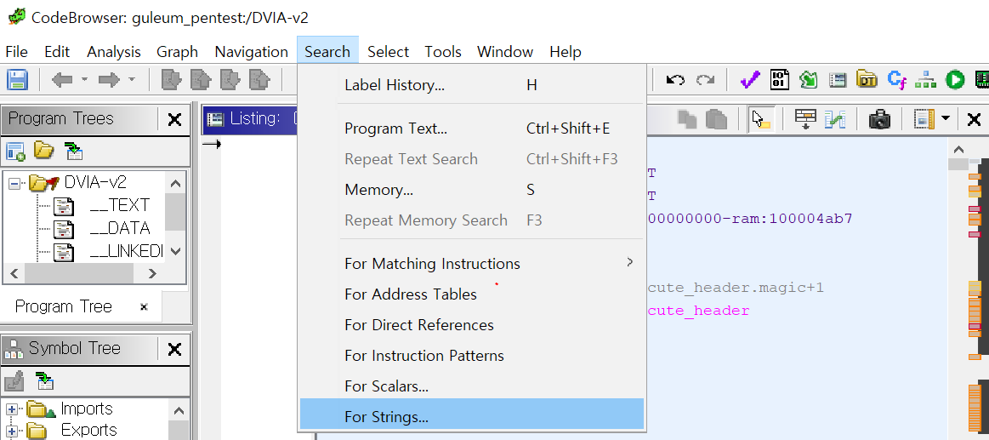This screenshot has width=989, height=440.
Task: Choose Program Text... search option
Action: 472,129
